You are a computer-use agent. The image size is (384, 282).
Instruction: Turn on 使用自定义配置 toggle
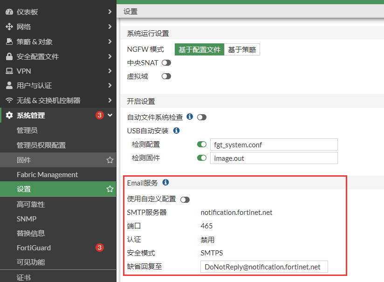tap(185, 199)
